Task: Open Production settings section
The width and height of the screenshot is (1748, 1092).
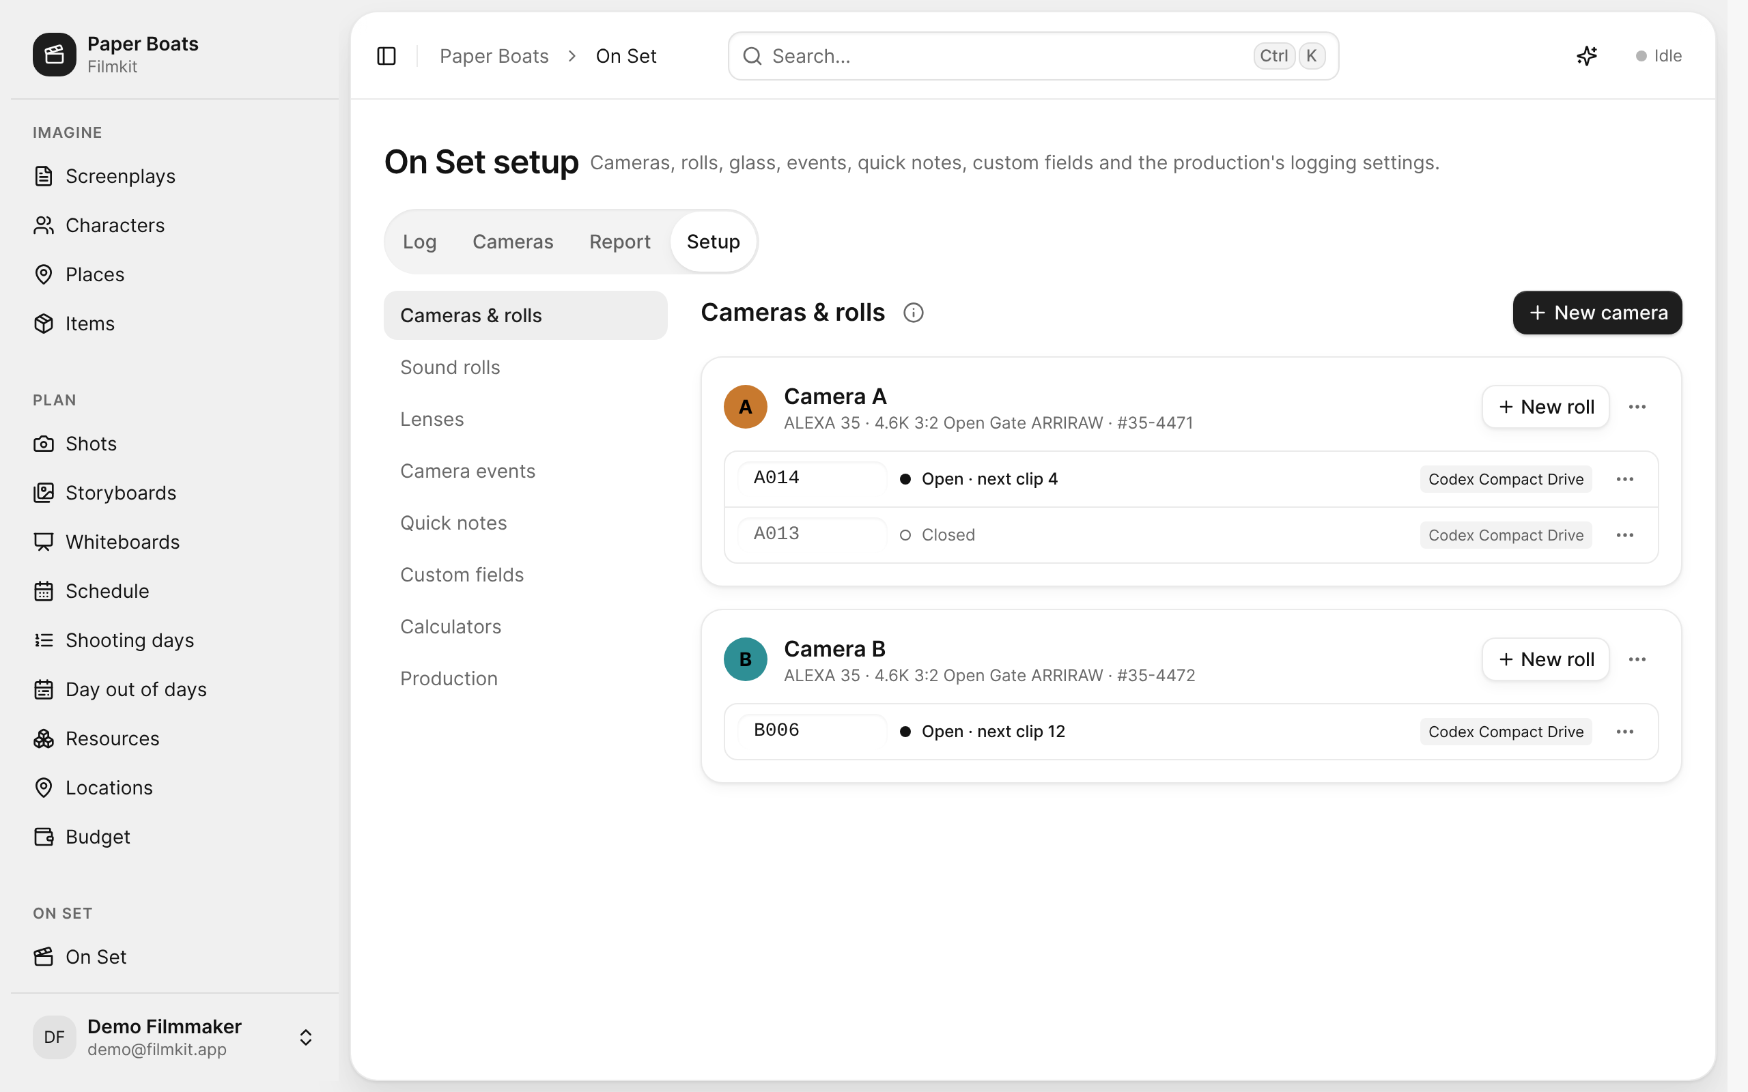Action: click(525, 679)
